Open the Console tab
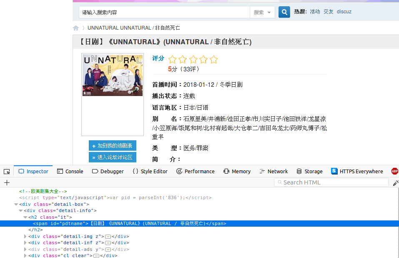The height and width of the screenshot is (258, 399). pos(70,172)
